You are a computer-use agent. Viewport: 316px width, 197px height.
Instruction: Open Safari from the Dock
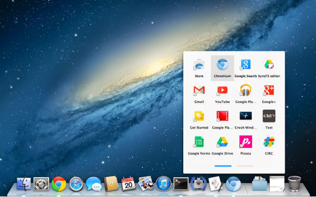[76, 184]
